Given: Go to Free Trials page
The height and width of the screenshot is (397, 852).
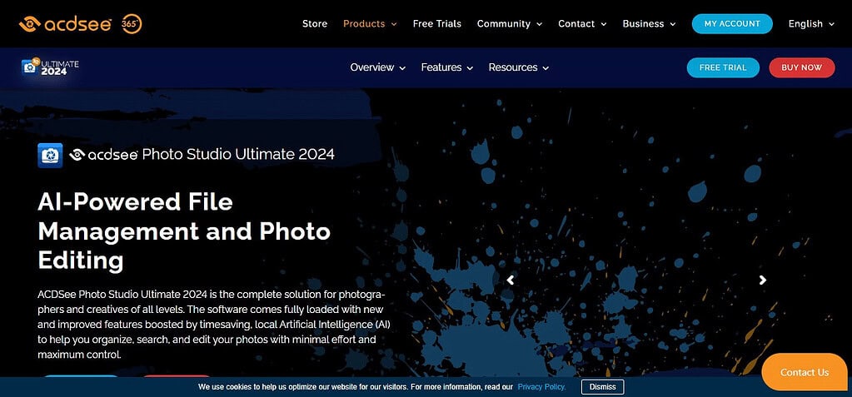Looking at the screenshot, I should (437, 24).
